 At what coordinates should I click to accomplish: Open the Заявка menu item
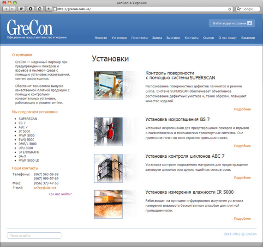157,38
